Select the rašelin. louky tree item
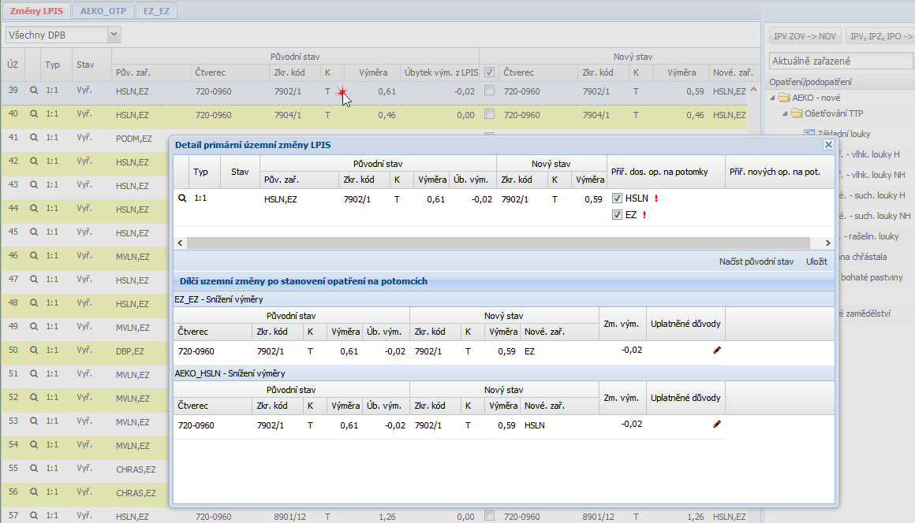915x523 pixels. point(869,236)
